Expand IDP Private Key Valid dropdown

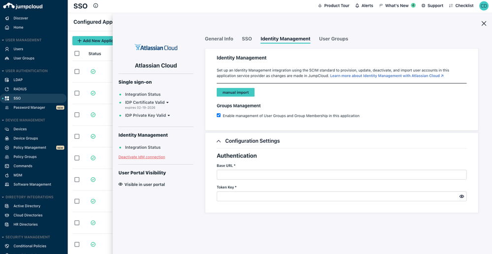pos(169,115)
